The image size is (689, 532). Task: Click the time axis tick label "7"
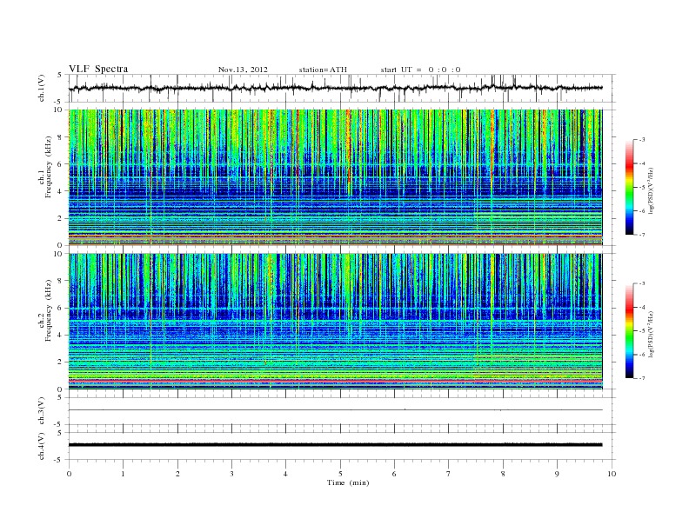(449, 474)
